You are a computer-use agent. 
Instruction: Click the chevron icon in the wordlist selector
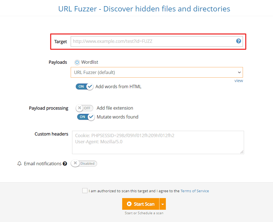[239, 72]
